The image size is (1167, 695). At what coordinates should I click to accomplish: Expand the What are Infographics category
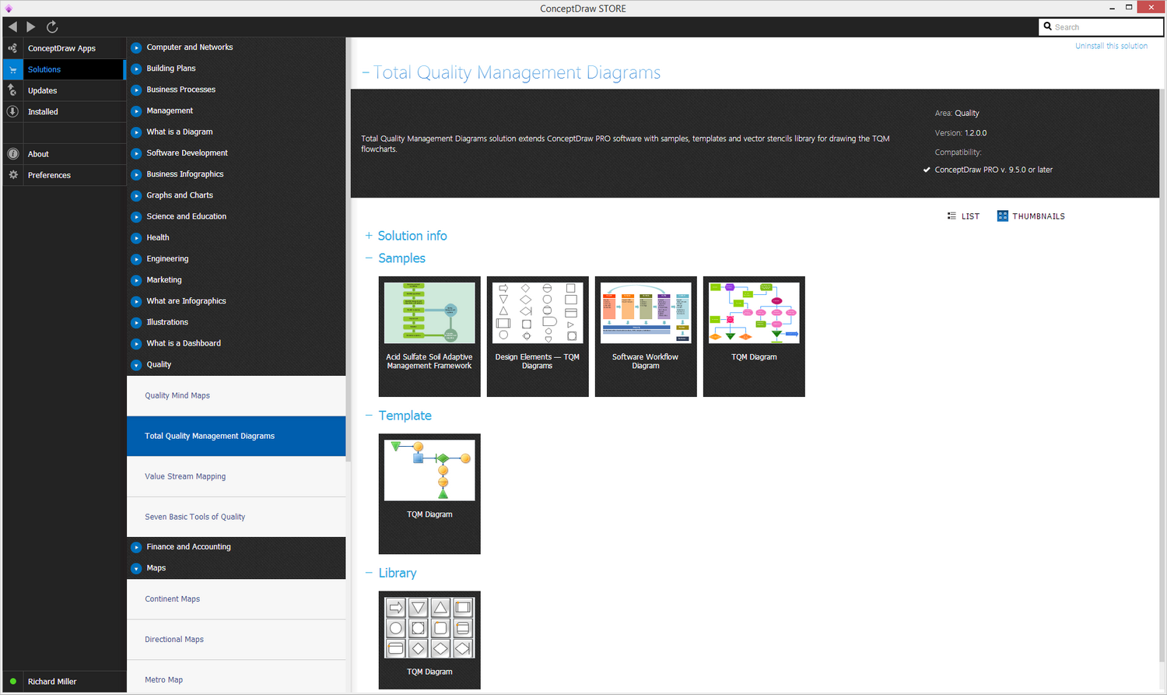[136, 301]
